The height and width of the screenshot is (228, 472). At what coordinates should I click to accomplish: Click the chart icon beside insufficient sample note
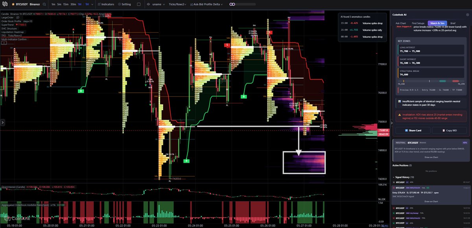(399, 101)
